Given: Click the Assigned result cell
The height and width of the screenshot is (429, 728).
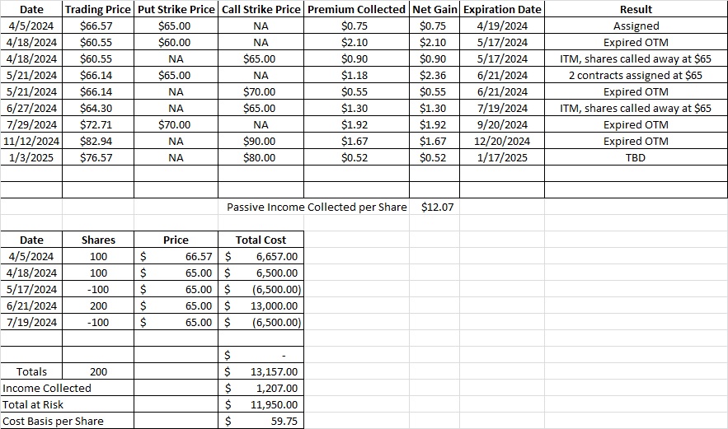Looking at the screenshot, I should (636, 26).
